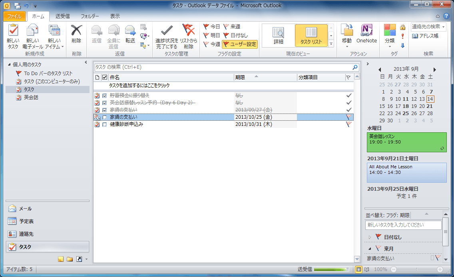Go to previous month in calendar

[380, 70]
